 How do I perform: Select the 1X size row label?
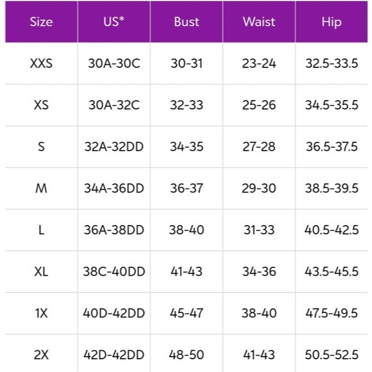coord(41,313)
